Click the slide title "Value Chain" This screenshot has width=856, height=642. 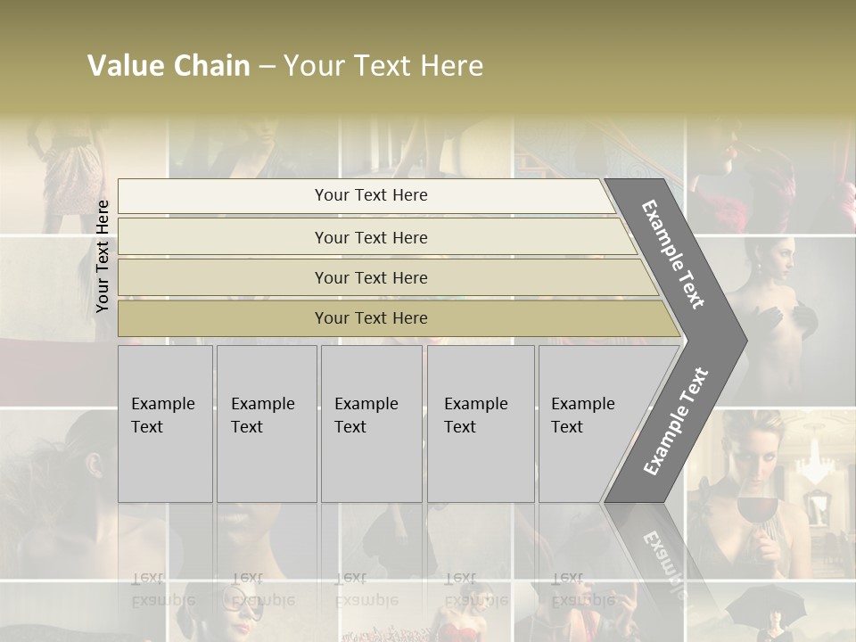click(x=169, y=66)
